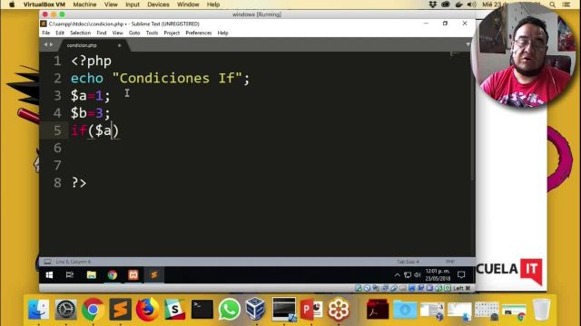Viewport: 581px width, 326px height.
Task: Change the Tab Size setting
Action: 408,262
